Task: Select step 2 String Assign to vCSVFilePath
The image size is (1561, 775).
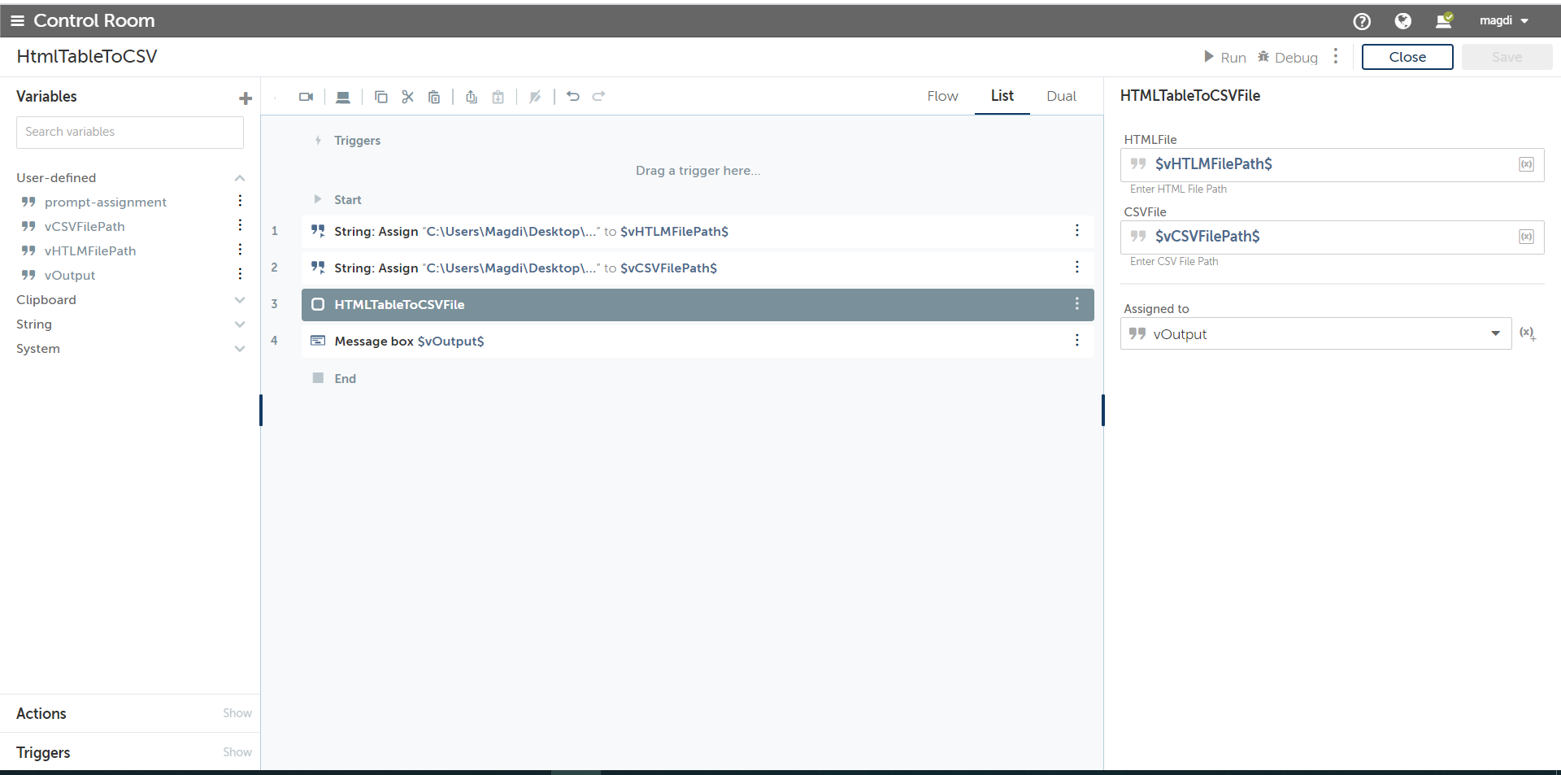Action: (x=698, y=268)
